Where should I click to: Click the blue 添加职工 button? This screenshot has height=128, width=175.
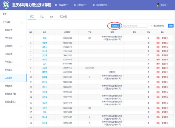coord(115,26)
